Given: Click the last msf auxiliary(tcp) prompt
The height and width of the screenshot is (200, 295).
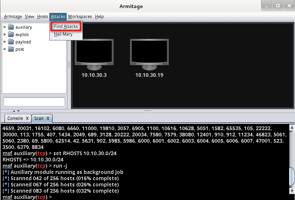Looking at the screenshot, I should (27, 197).
